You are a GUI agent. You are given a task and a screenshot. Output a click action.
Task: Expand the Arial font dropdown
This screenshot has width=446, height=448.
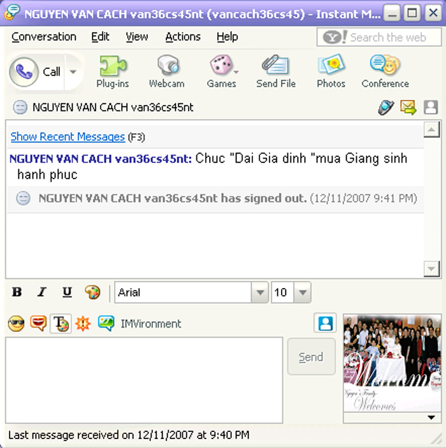[260, 293]
